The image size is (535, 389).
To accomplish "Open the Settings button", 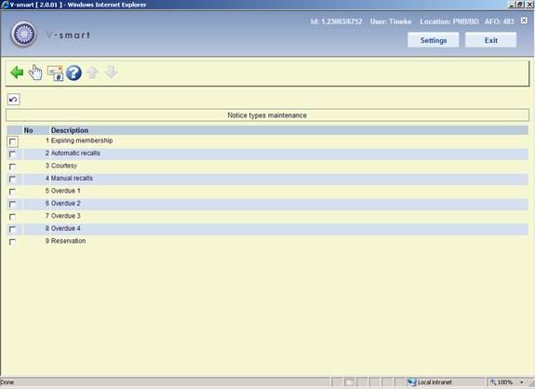I will click(434, 40).
